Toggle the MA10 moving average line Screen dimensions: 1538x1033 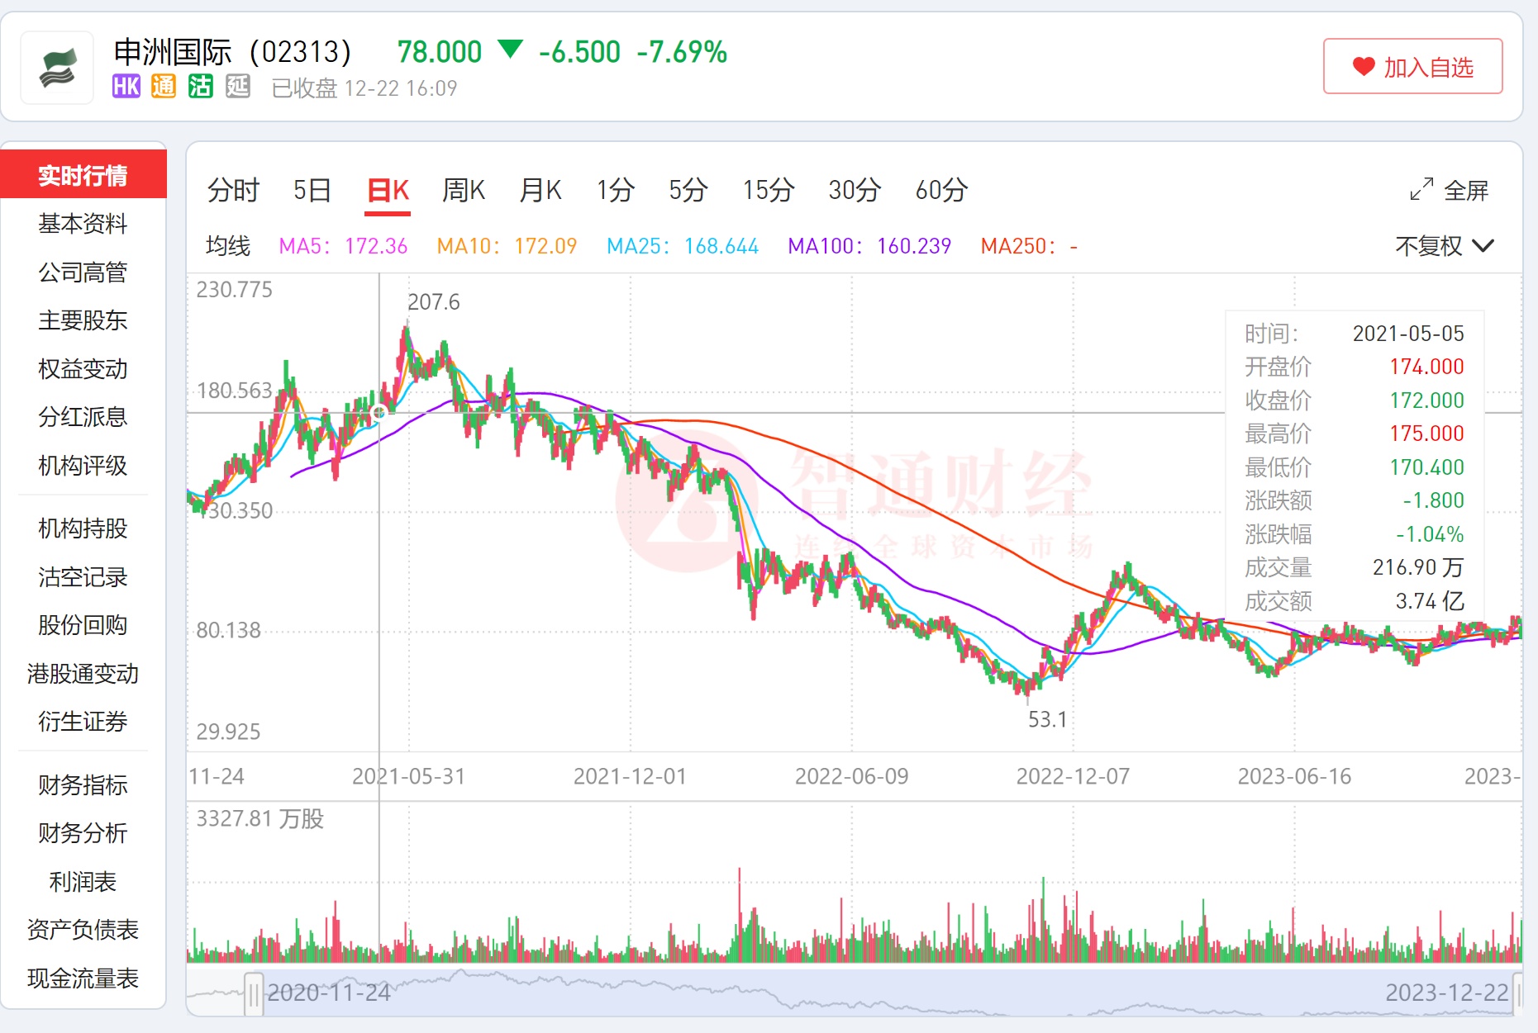[507, 246]
